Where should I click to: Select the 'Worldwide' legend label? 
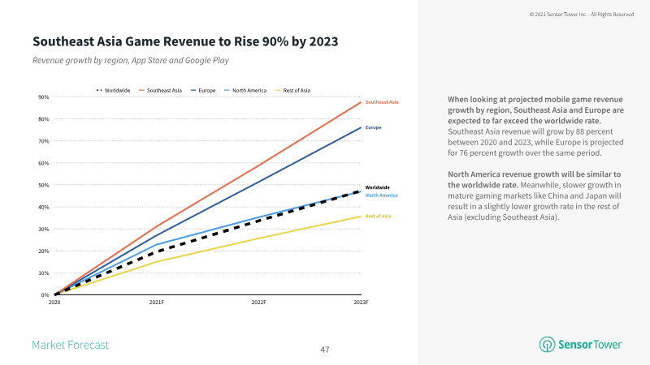click(x=117, y=90)
